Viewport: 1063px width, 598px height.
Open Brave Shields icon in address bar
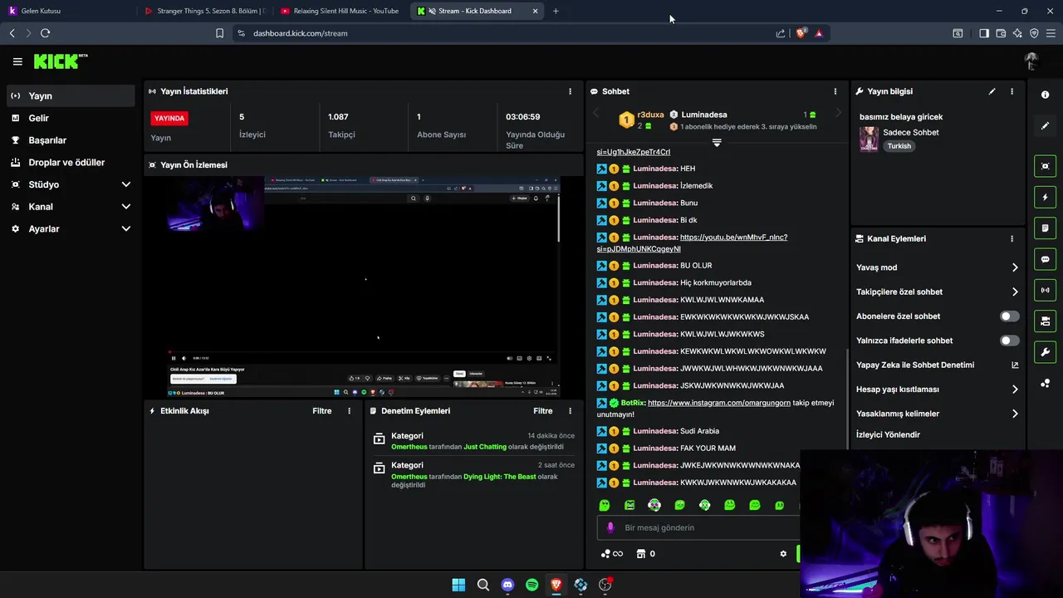(801, 33)
